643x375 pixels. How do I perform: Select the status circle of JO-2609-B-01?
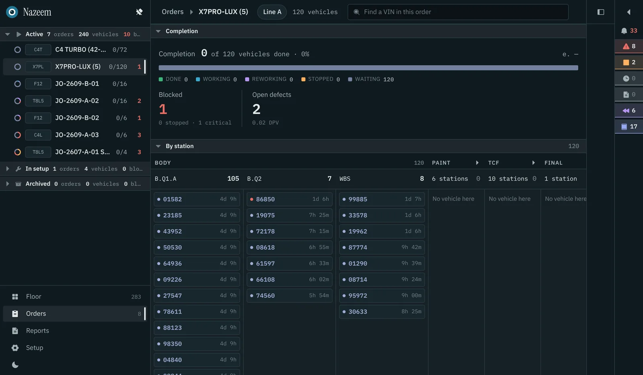coord(17,84)
